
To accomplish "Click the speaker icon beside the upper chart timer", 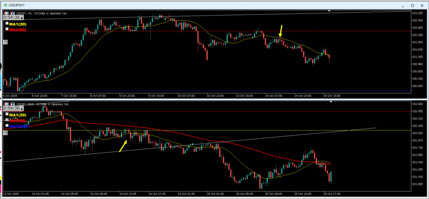I will [x=23, y=17].
